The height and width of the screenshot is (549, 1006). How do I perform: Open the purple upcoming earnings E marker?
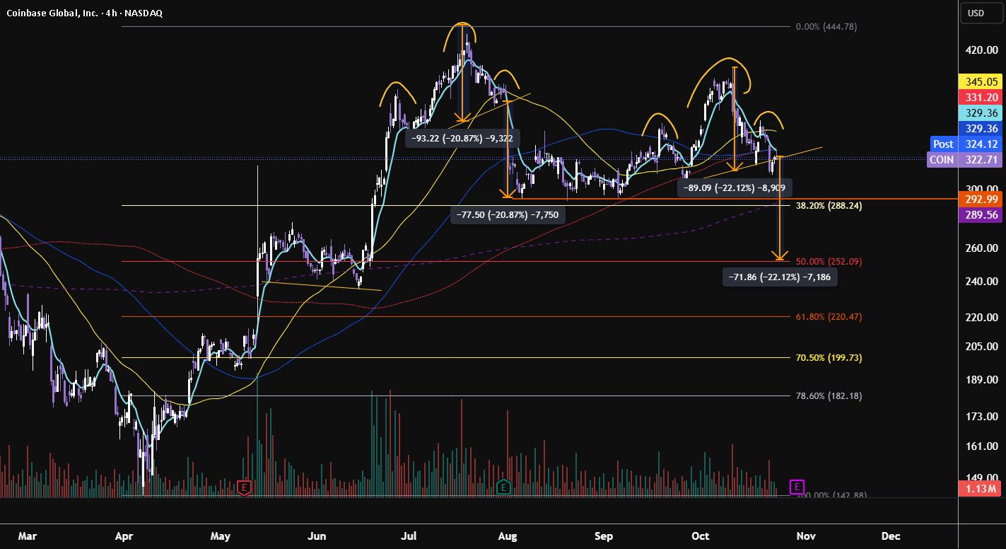click(797, 486)
